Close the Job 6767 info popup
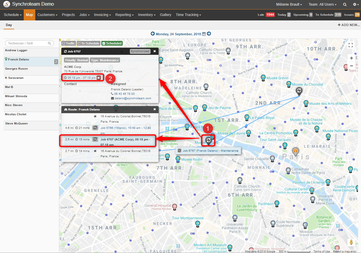 pyautogui.click(x=154, y=51)
